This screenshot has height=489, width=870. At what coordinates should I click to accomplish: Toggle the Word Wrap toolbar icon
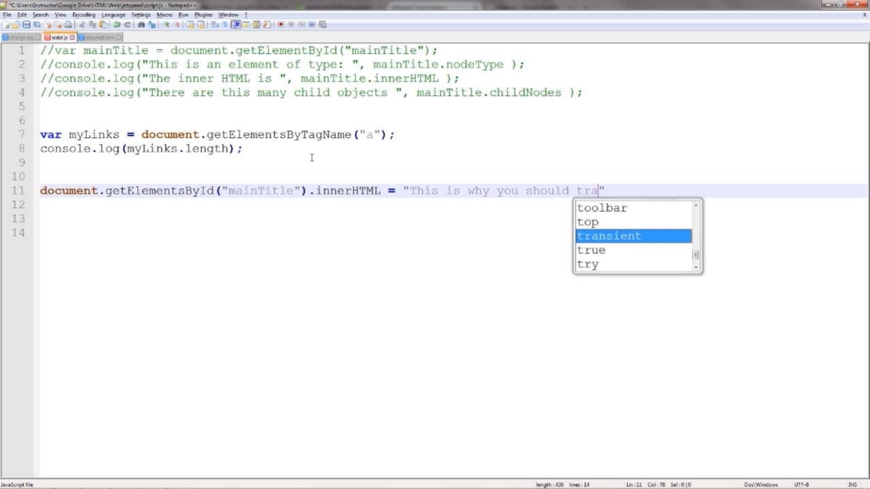tap(214, 24)
